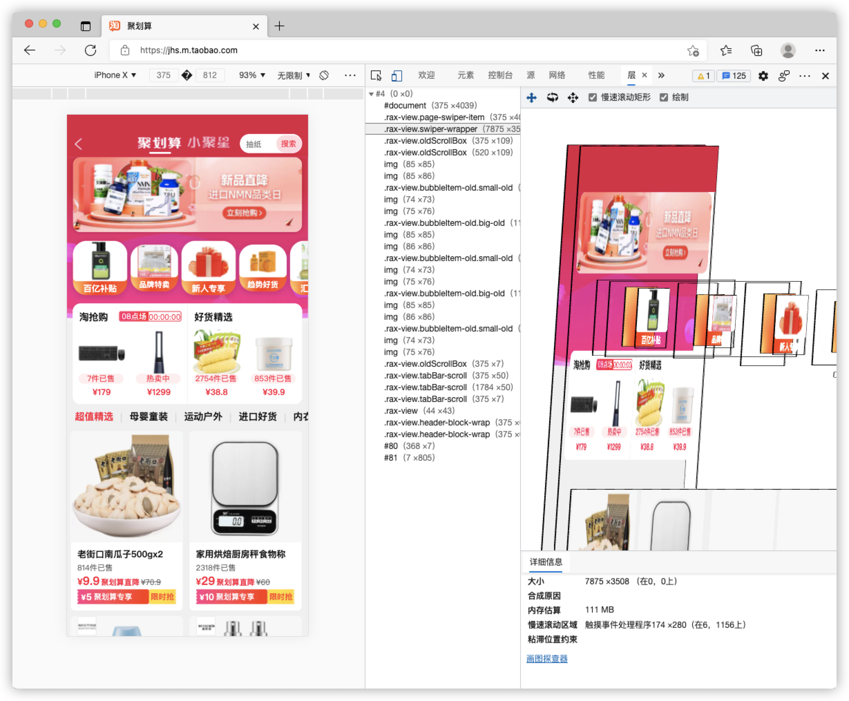Open the 无限制 throttling dropdown
The image size is (849, 701).
coord(294,75)
